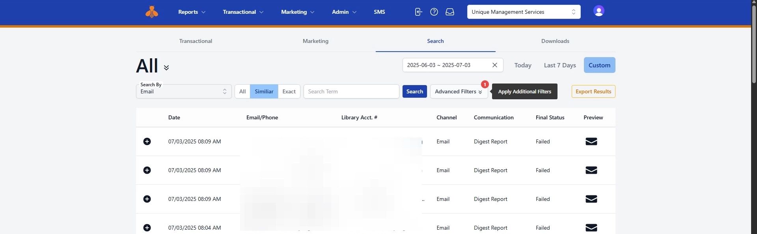Viewport: 757px width, 234px height.
Task: Open the user profile avatar
Action: point(599,11)
